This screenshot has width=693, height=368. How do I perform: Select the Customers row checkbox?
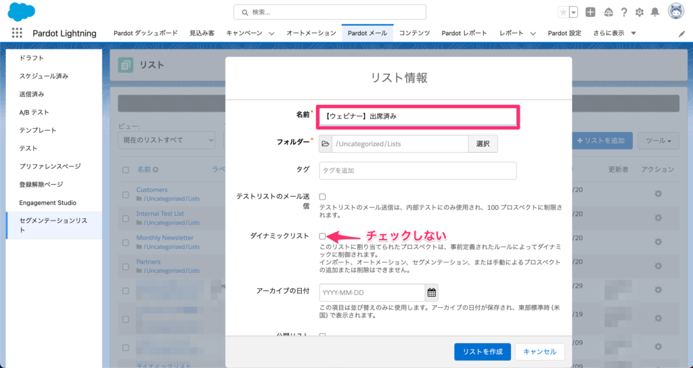[126, 194]
